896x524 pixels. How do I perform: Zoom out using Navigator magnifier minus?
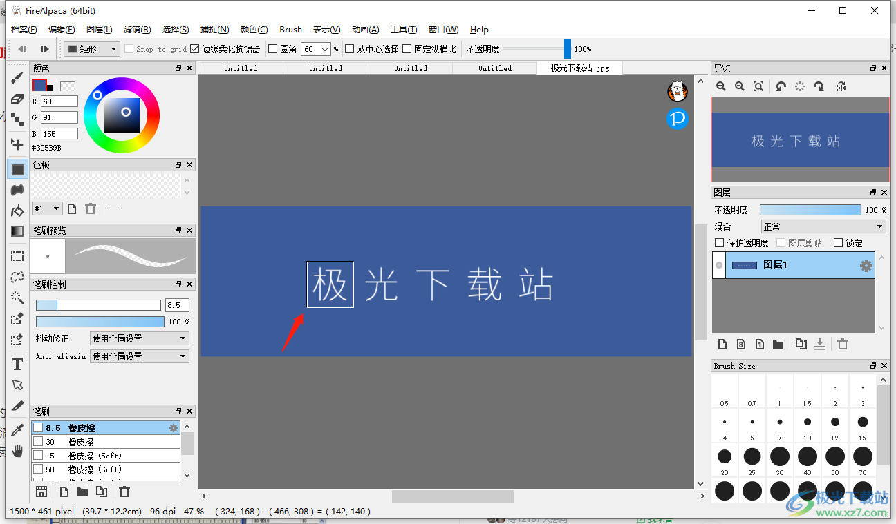coord(740,86)
